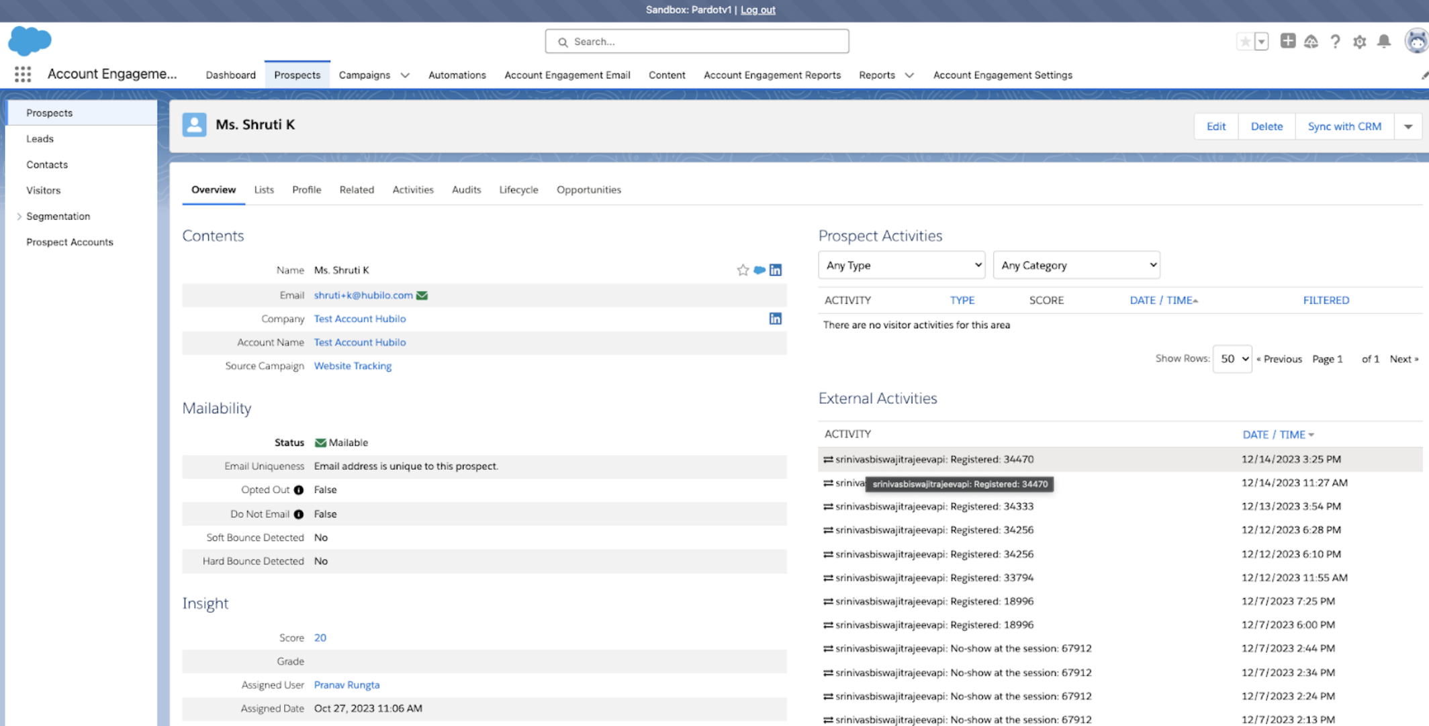Open the Any Category filter dropdown
Image resolution: width=1429 pixels, height=726 pixels.
coord(1076,265)
